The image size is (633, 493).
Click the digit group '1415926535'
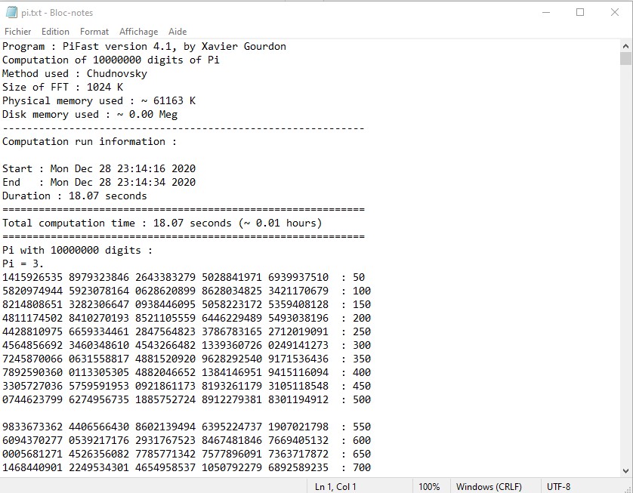click(x=32, y=278)
